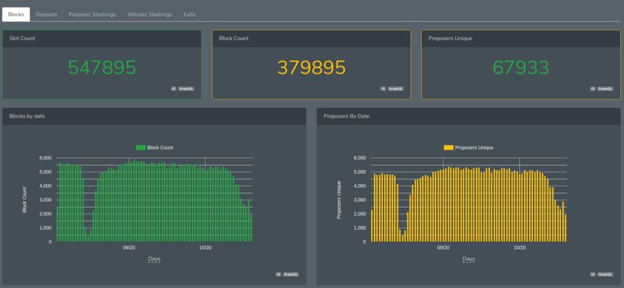Image resolution: width=624 pixels, height=288 pixels.
Task: Click the Slot Count card title
Action: [22, 38]
